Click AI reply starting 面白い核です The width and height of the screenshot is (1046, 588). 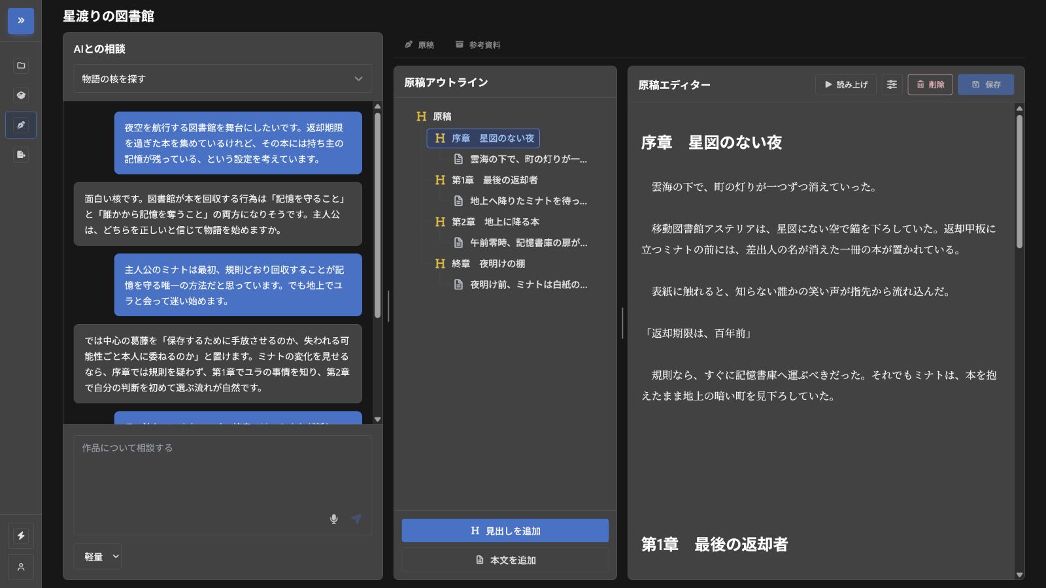pyautogui.click(x=218, y=214)
